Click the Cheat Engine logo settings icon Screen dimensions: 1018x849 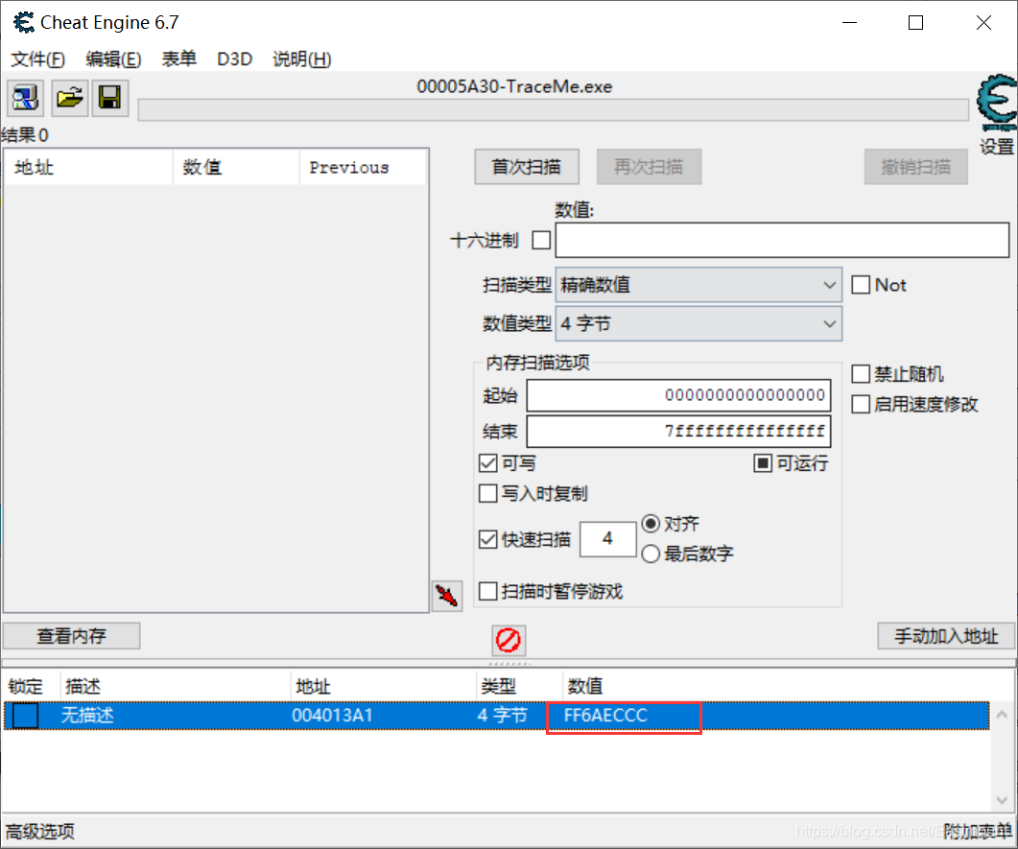pos(997,103)
